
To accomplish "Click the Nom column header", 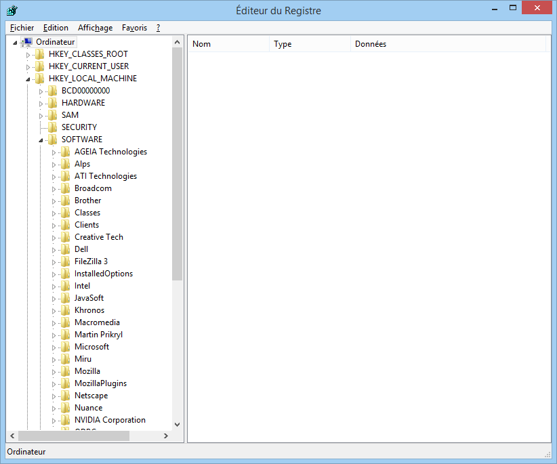I will click(x=228, y=43).
